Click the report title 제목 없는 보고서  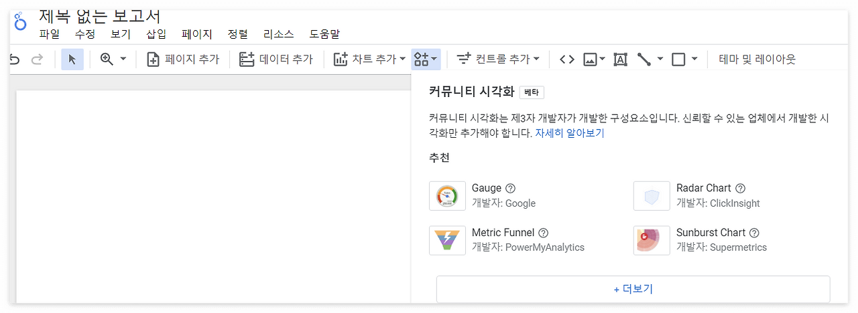pyautogui.click(x=100, y=16)
